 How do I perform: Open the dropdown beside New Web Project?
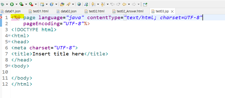tap(47, 5)
